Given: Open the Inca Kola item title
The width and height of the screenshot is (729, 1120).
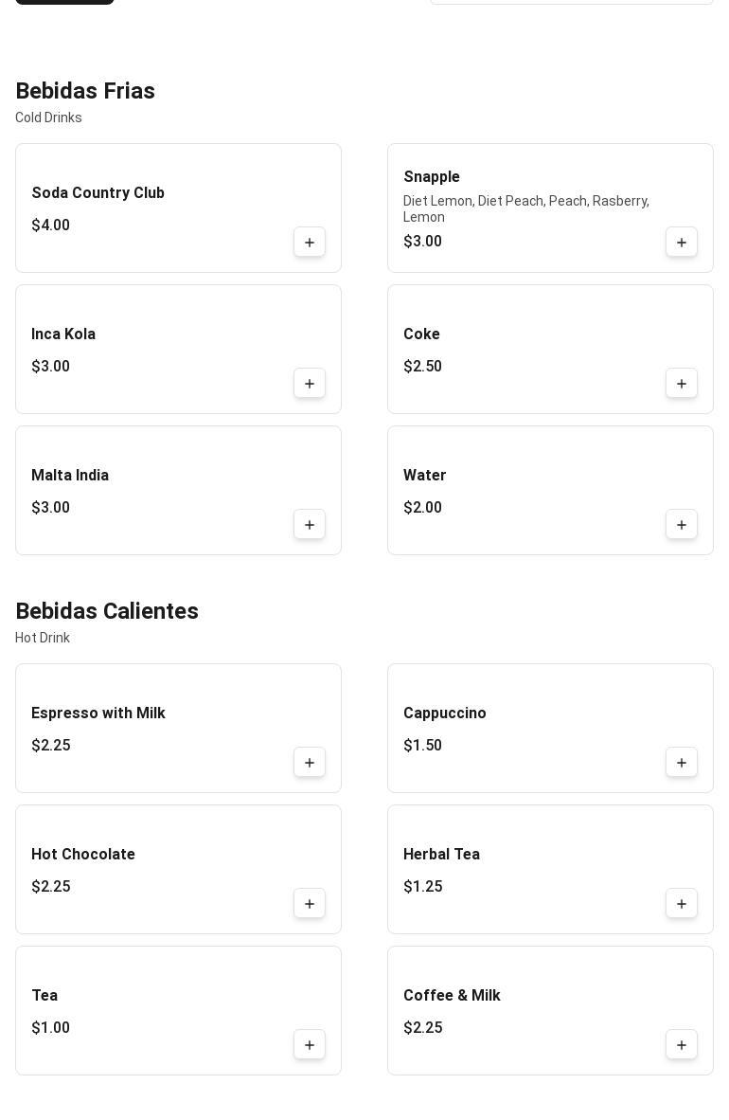Looking at the screenshot, I should click(x=63, y=334).
